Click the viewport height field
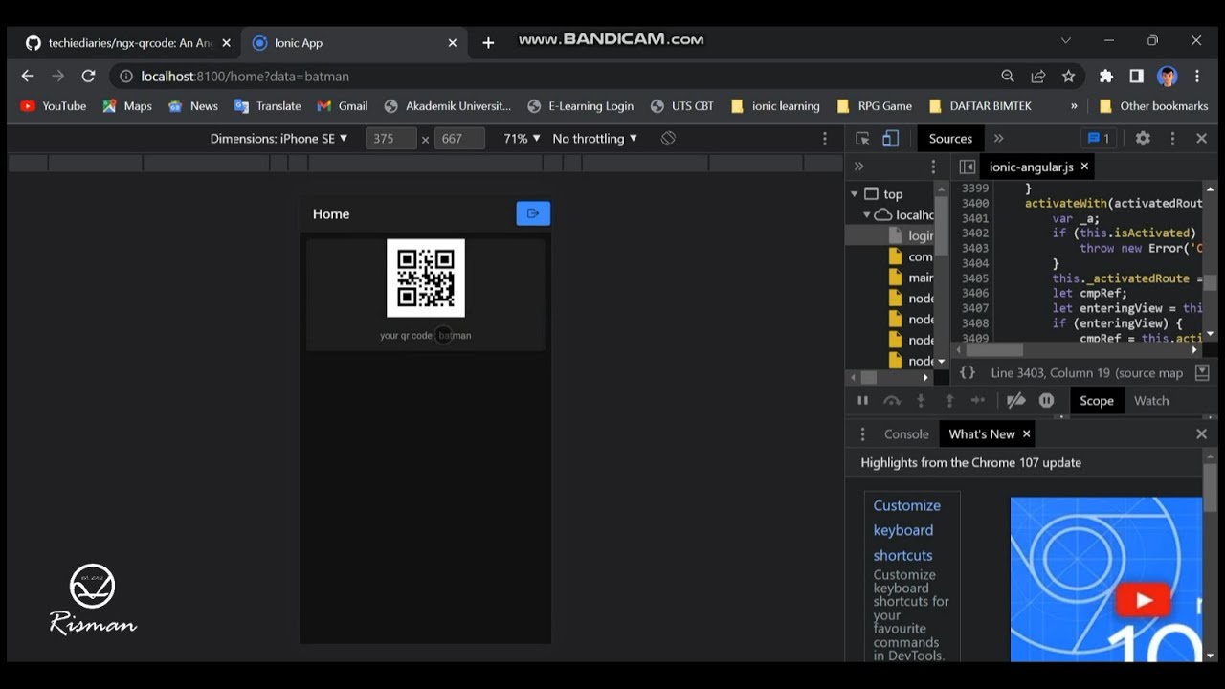The image size is (1225, 689). pyautogui.click(x=459, y=139)
